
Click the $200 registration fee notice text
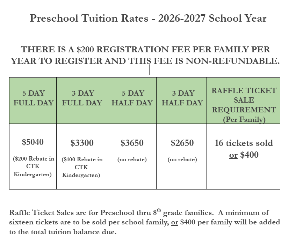145,55
